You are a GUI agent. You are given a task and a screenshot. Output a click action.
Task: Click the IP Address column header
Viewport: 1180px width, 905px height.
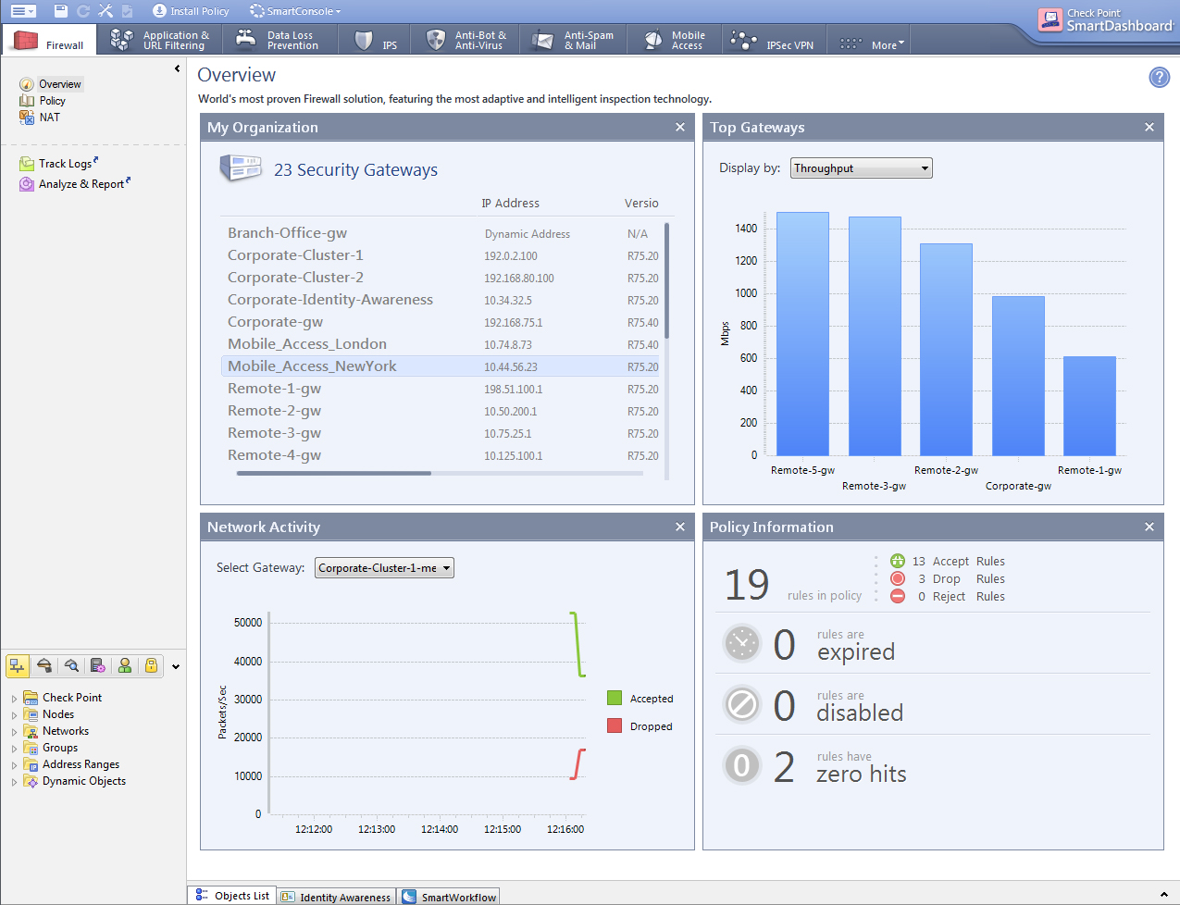[x=510, y=204]
